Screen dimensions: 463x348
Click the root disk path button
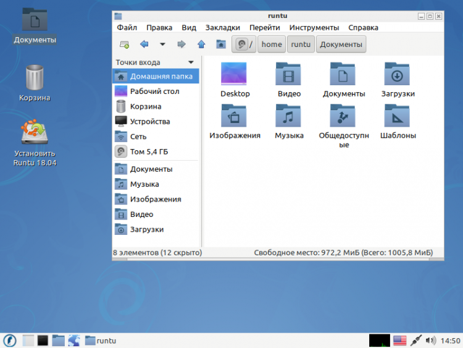[x=244, y=45]
